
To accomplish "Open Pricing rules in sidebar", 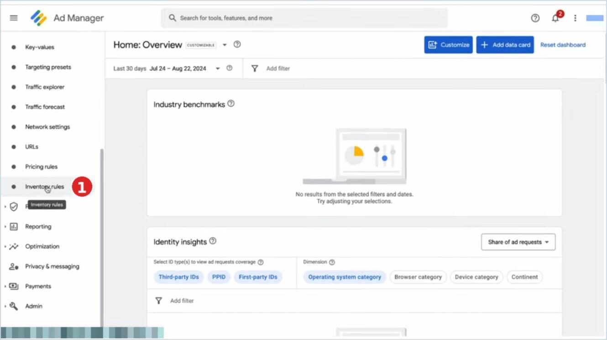I will pyautogui.click(x=41, y=167).
